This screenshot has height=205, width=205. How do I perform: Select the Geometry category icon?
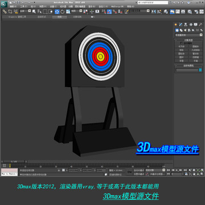click(177, 30)
